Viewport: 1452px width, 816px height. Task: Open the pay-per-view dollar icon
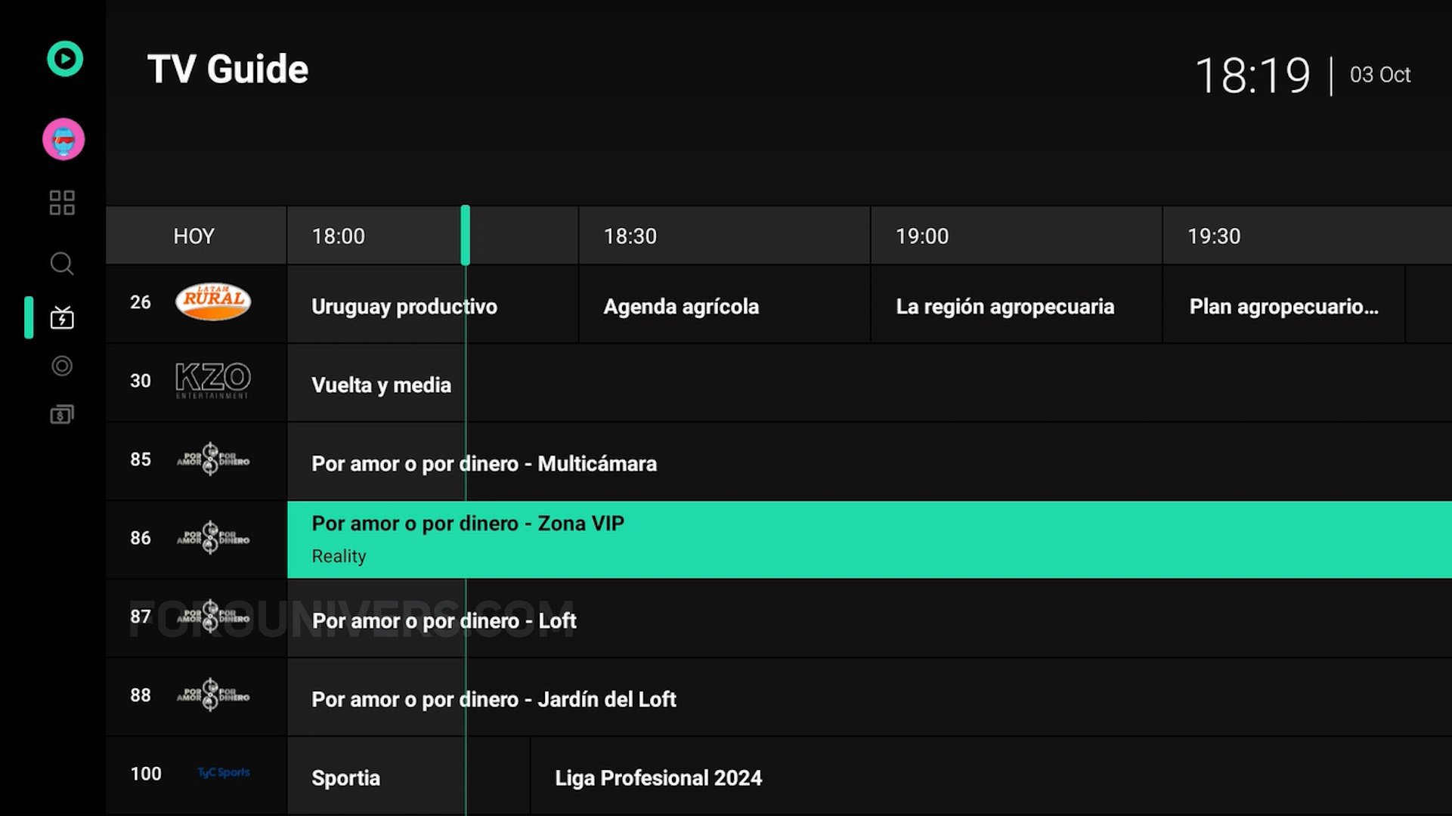tap(62, 415)
